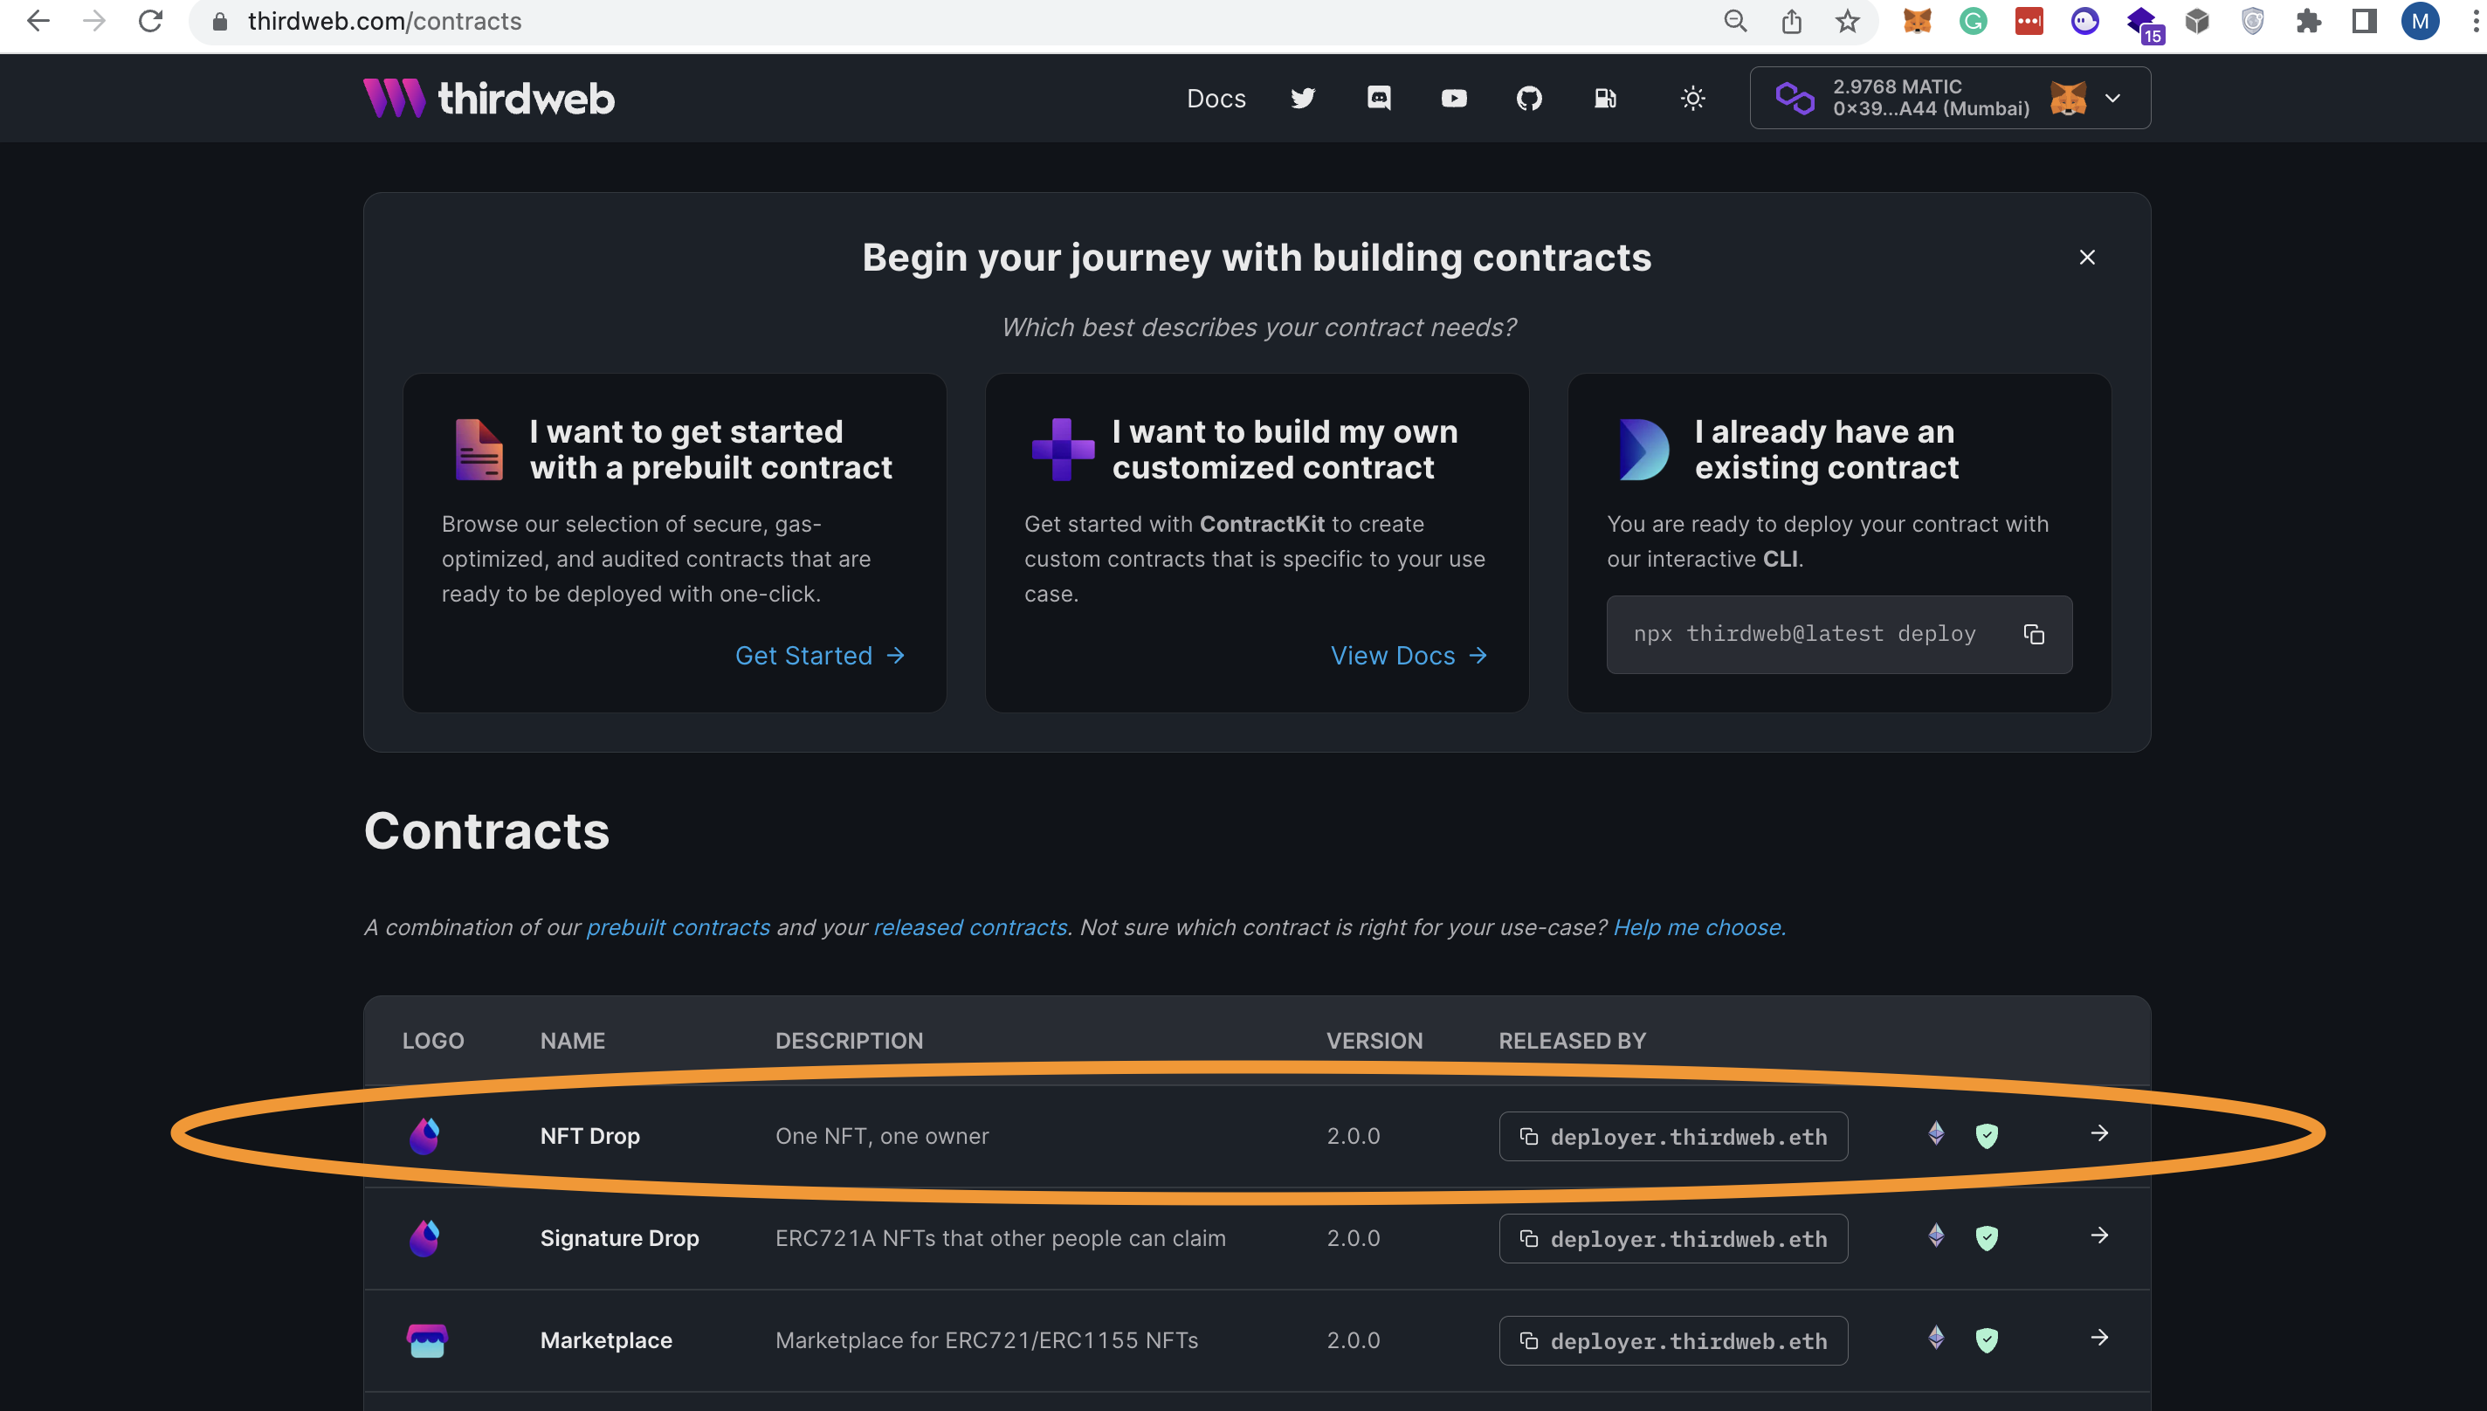This screenshot has height=1411, width=2487.
Task: Click Ethereum icon in Marketplace row
Action: pyautogui.click(x=1935, y=1338)
